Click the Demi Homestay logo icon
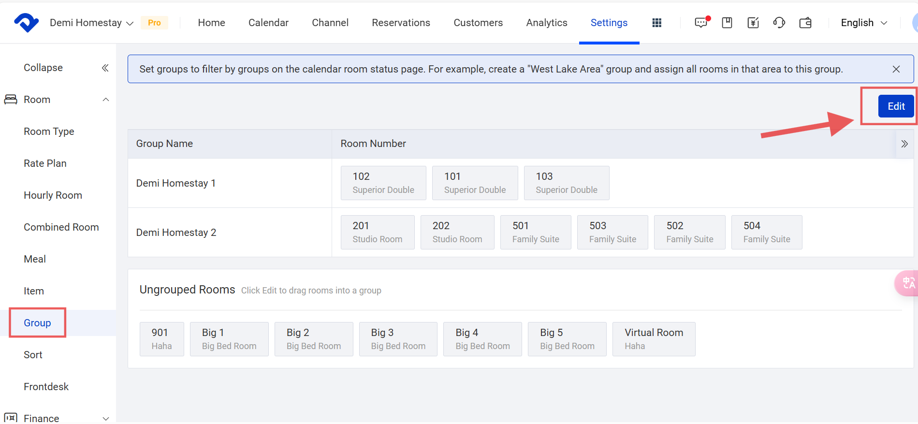The image size is (918, 424). click(26, 23)
